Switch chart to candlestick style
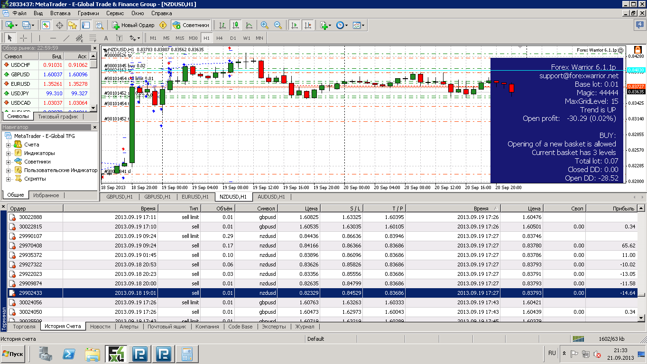647x364 pixels. pos(235,25)
